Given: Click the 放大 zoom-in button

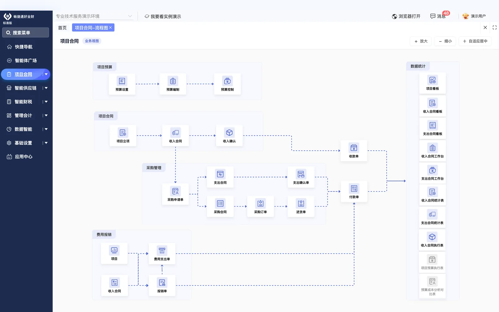Looking at the screenshot, I should 421,41.
